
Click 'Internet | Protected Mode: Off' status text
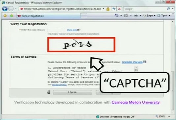pos(117,117)
